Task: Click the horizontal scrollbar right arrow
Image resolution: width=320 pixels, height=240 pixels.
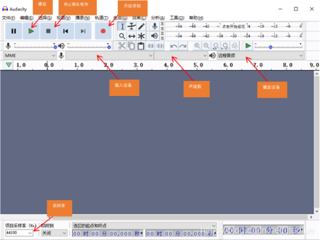Action: coord(311,217)
